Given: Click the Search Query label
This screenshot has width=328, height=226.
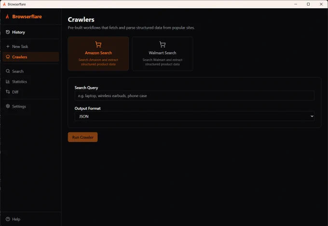Looking at the screenshot, I should [x=86, y=88].
